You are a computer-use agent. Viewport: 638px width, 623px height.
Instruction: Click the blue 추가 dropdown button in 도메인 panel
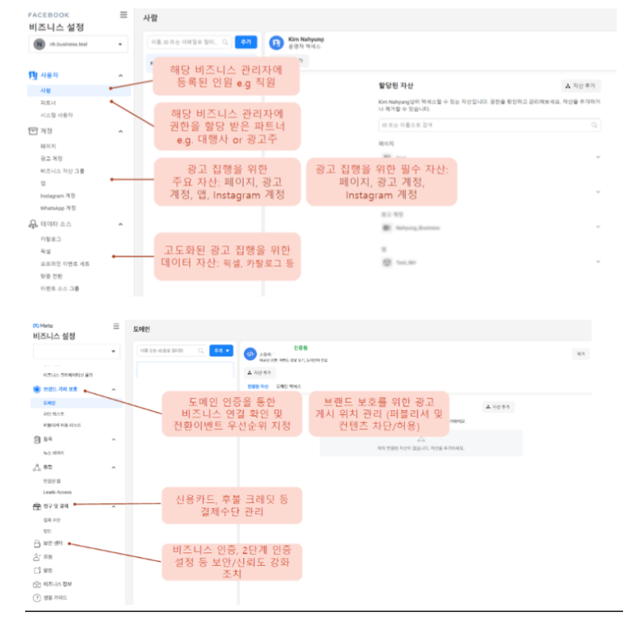coord(221,351)
